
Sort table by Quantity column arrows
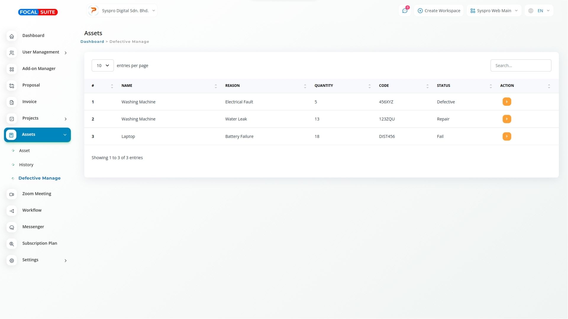coord(369,86)
